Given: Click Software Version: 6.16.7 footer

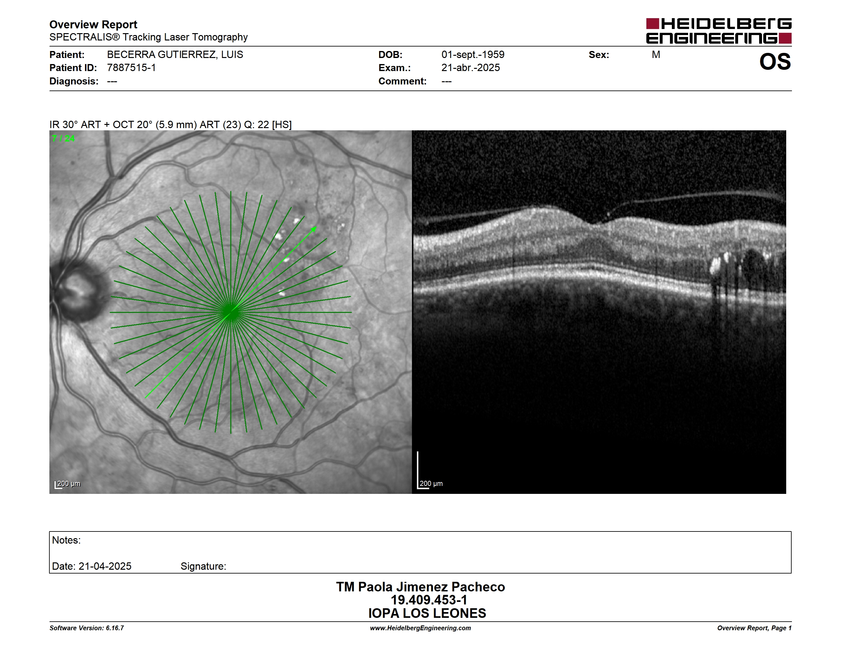Looking at the screenshot, I should coord(87,628).
